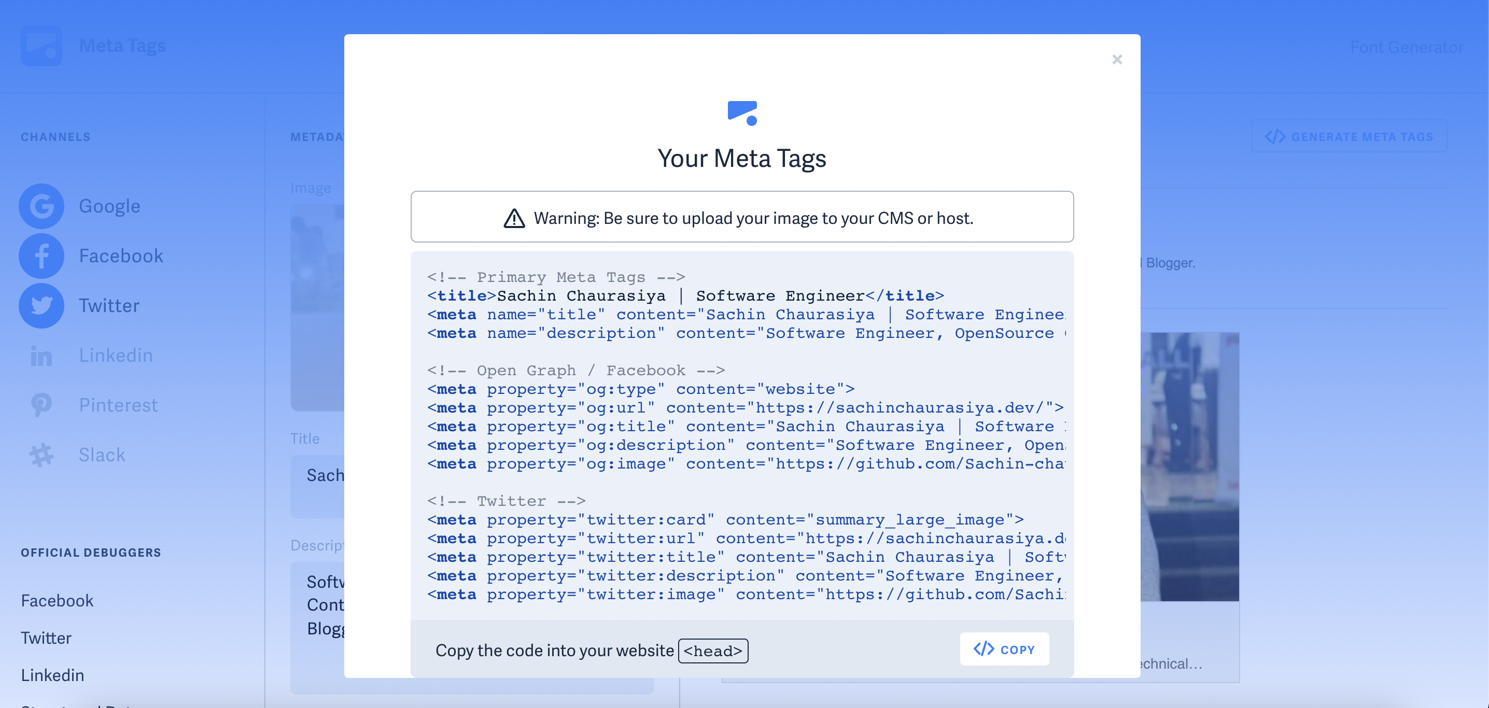The width and height of the screenshot is (1489, 708).
Task: Open the Twitter official debugger link
Action: [x=46, y=638]
